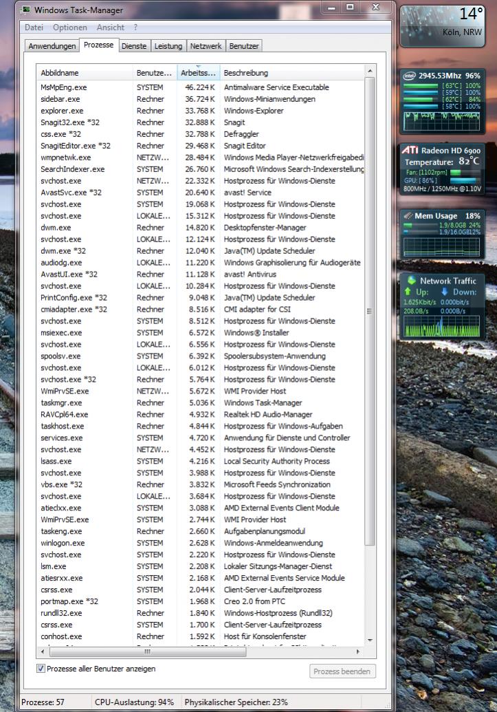The width and height of the screenshot is (497, 712).
Task: Select the taskeng.exe process
Action: 201,531
